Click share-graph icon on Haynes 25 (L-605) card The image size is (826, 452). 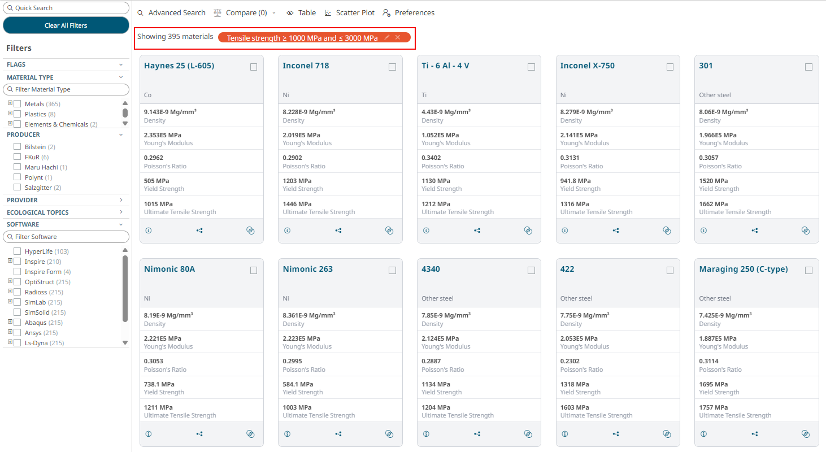click(199, 231)
